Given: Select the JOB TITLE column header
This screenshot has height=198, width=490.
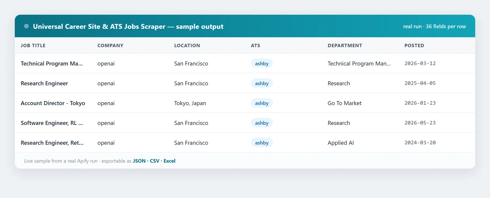Looking at the screenshot, I should (x=33, y=45).
